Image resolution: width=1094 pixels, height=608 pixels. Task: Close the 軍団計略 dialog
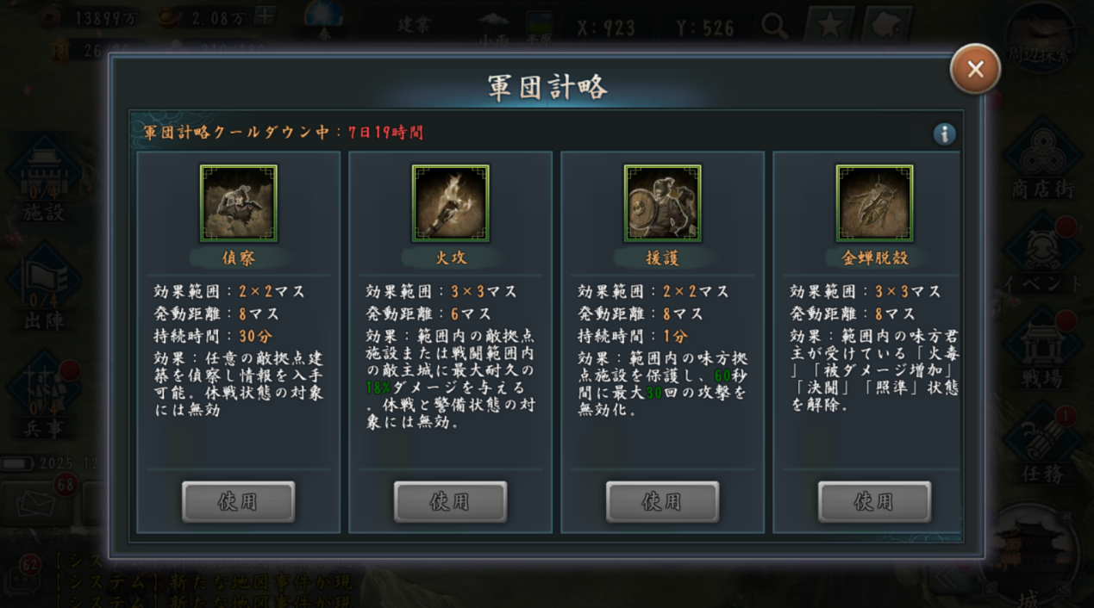[x=975, y=69]
